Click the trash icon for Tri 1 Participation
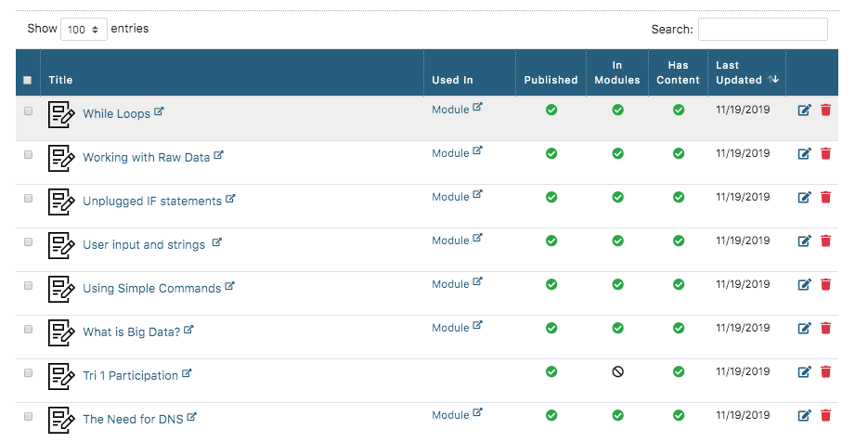This screenshot has width=855, height=442. coord(825,372)
